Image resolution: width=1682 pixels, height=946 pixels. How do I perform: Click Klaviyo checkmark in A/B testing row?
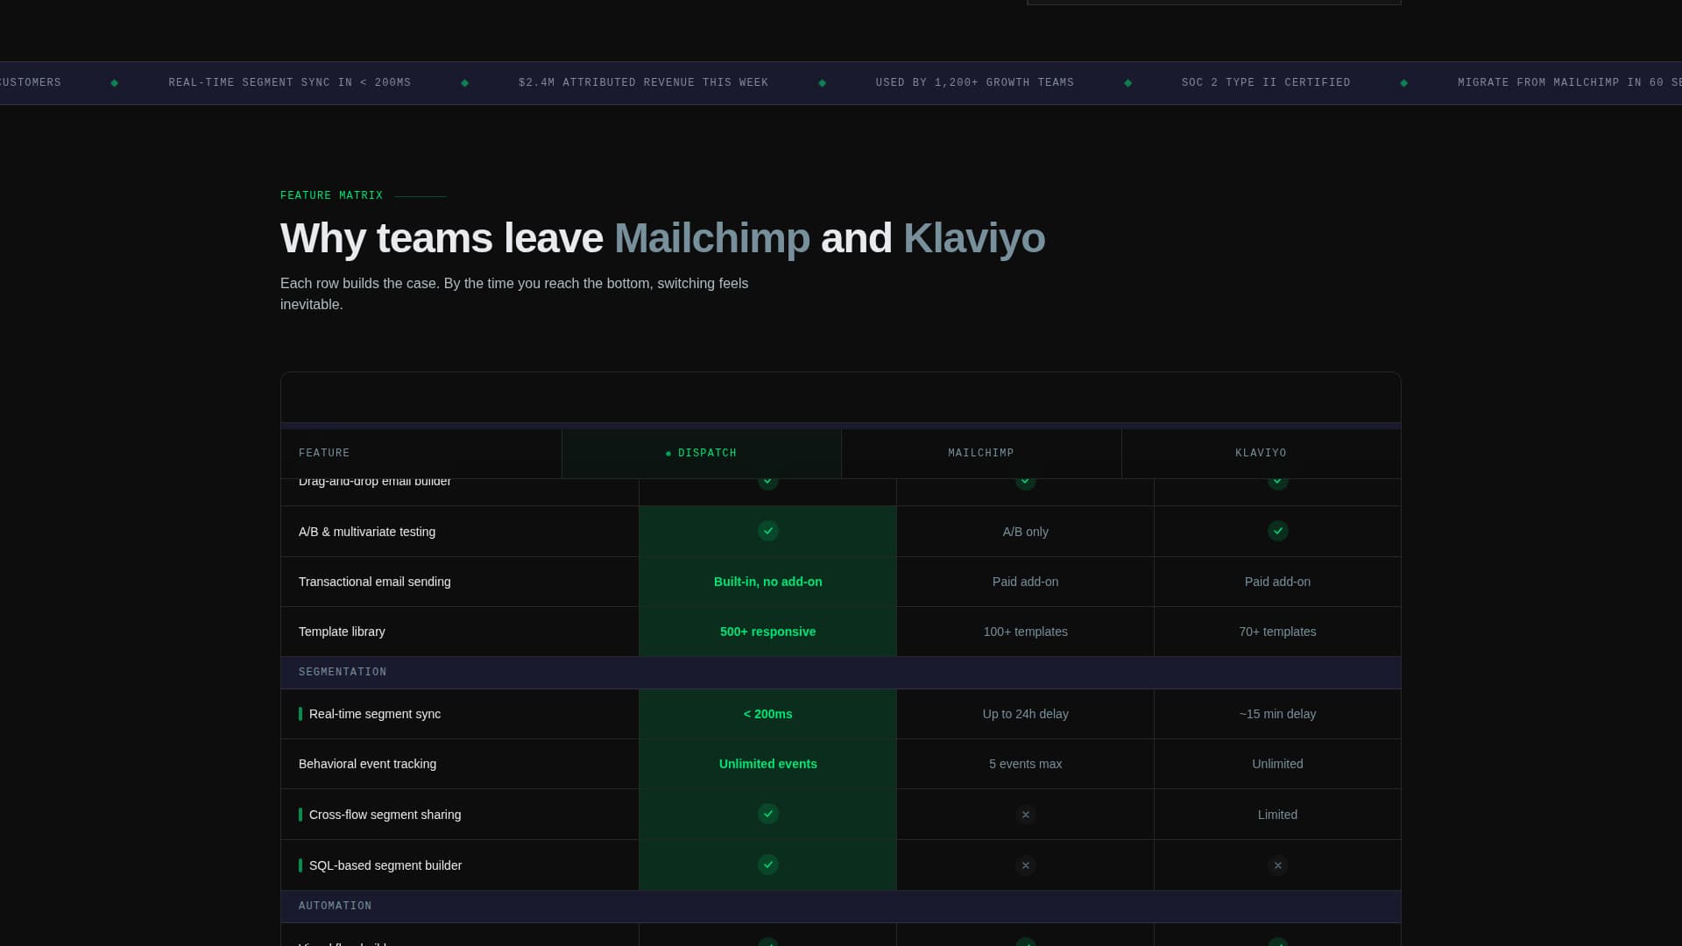pyautogui.click(x=1277, y=531)
